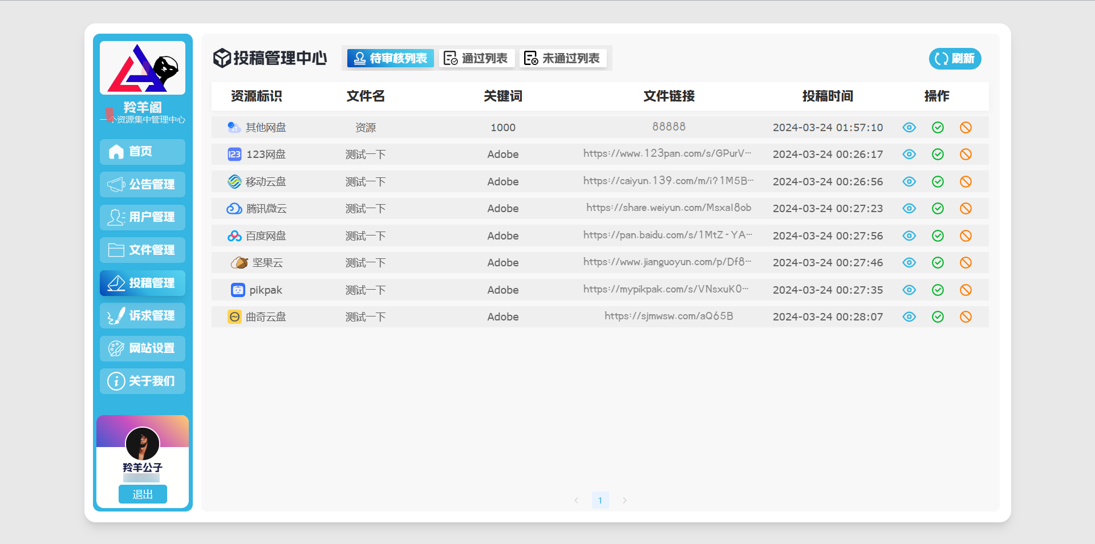Open 网站设置 via the palette icon
Screen dimensions: 1095x544
[116, 348]
